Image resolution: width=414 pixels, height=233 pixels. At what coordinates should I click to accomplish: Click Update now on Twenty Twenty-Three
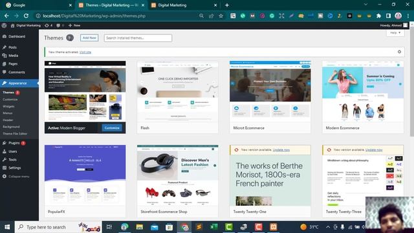tap(374, 150)
